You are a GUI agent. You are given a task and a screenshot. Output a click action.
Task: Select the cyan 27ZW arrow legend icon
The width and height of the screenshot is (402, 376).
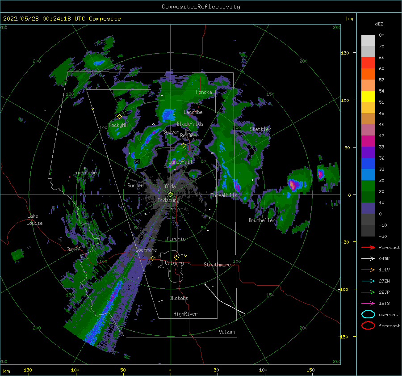pos(368,281)
